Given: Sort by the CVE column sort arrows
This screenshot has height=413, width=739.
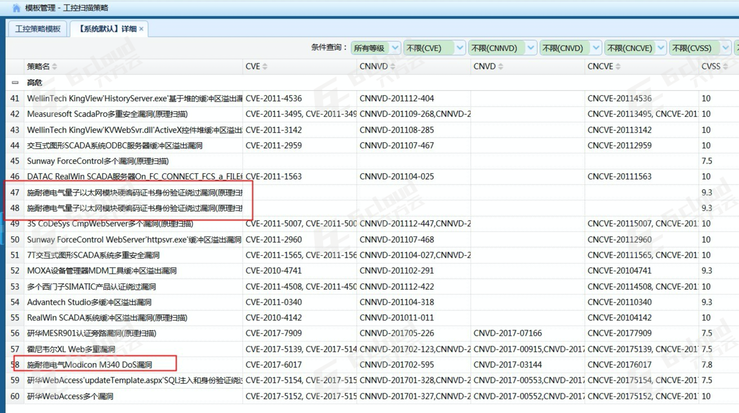Looking at the screenshot, I should click(265, 67).
